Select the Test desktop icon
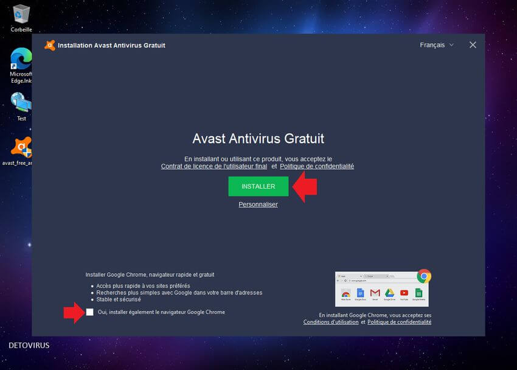This screenshot has height=370, width=517. 21,106
